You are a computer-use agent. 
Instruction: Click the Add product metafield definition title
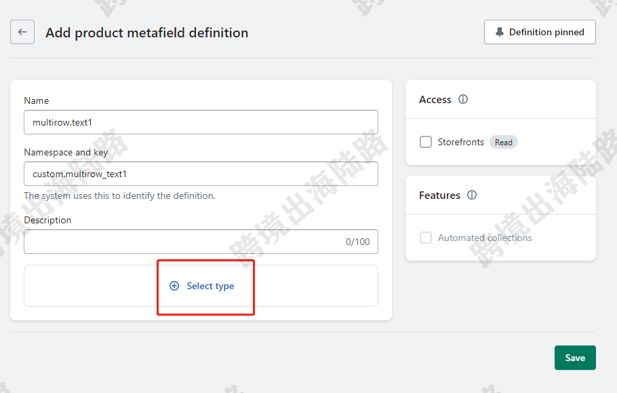click(146, 33)
